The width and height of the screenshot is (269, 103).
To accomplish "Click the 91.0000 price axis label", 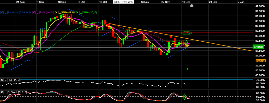I will tap(260, 16).
